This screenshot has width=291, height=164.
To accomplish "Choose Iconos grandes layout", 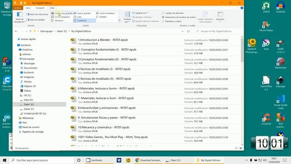I will point(82,13).
